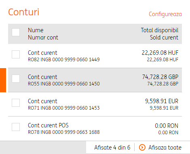The width and height of the screenshot is (190, 154).
Task: Click IBAN RO55 INGB 0000 9999 0660 1450
Action: (64, 84)
